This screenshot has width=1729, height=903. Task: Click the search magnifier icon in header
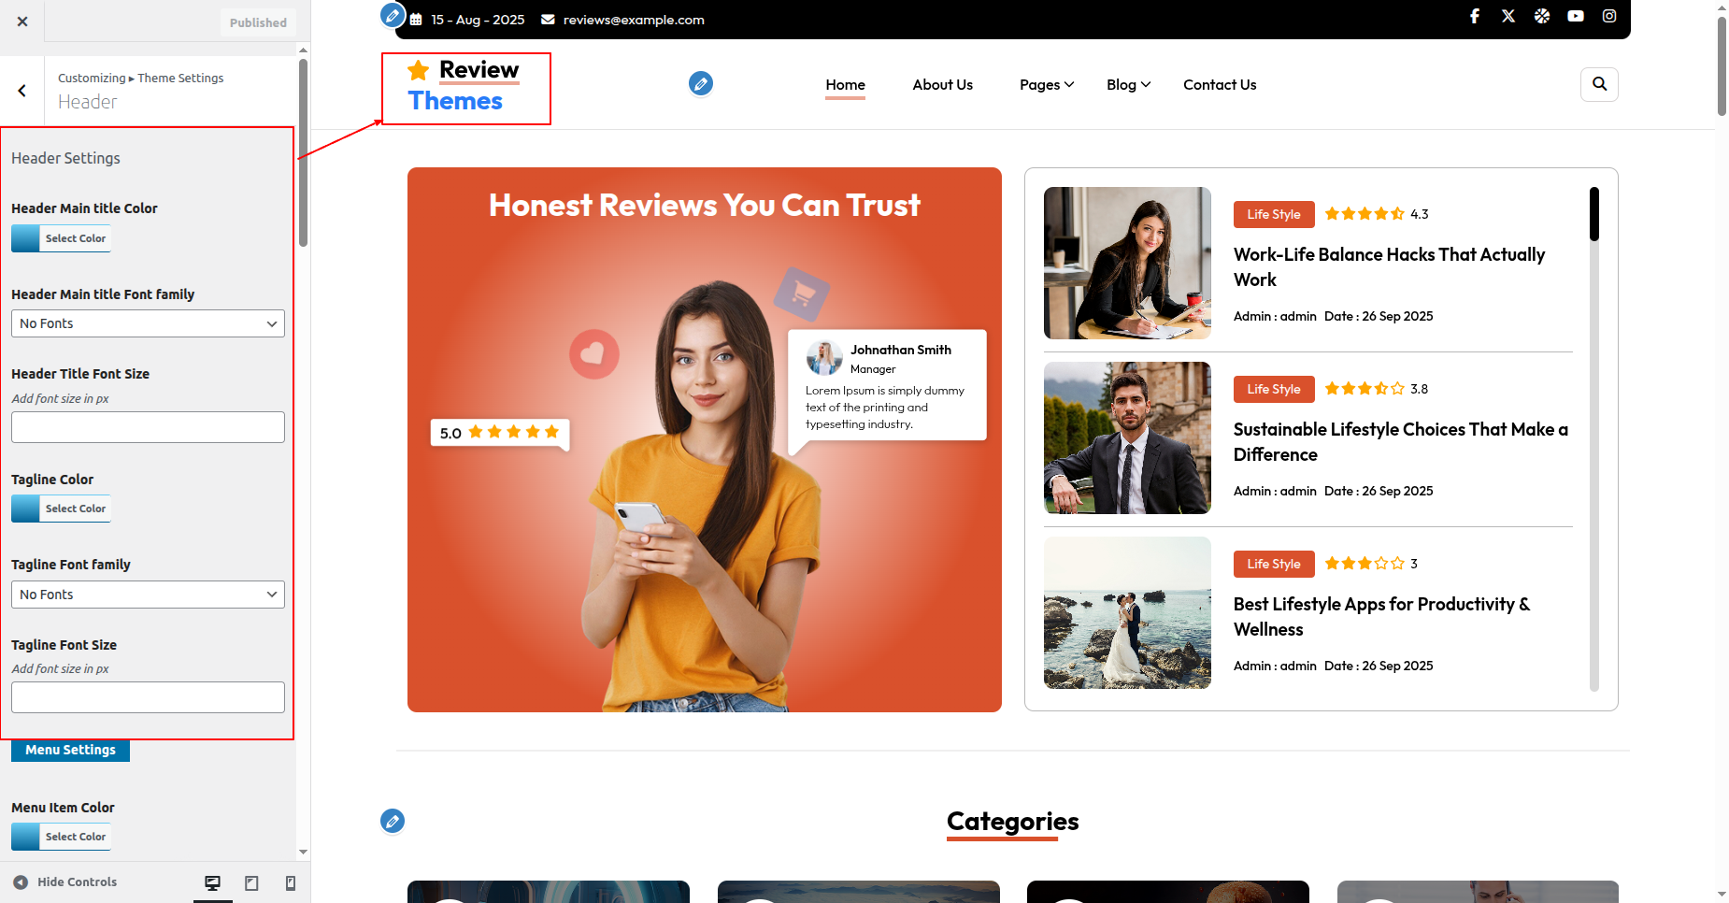coord(1599,84)
